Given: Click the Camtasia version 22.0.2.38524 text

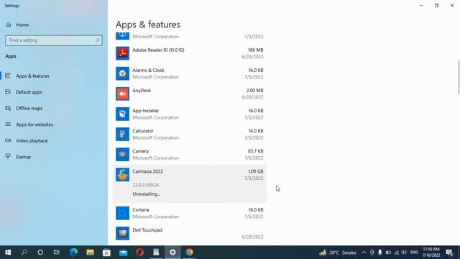Looking at the screenshot, I should pos(145,185).
